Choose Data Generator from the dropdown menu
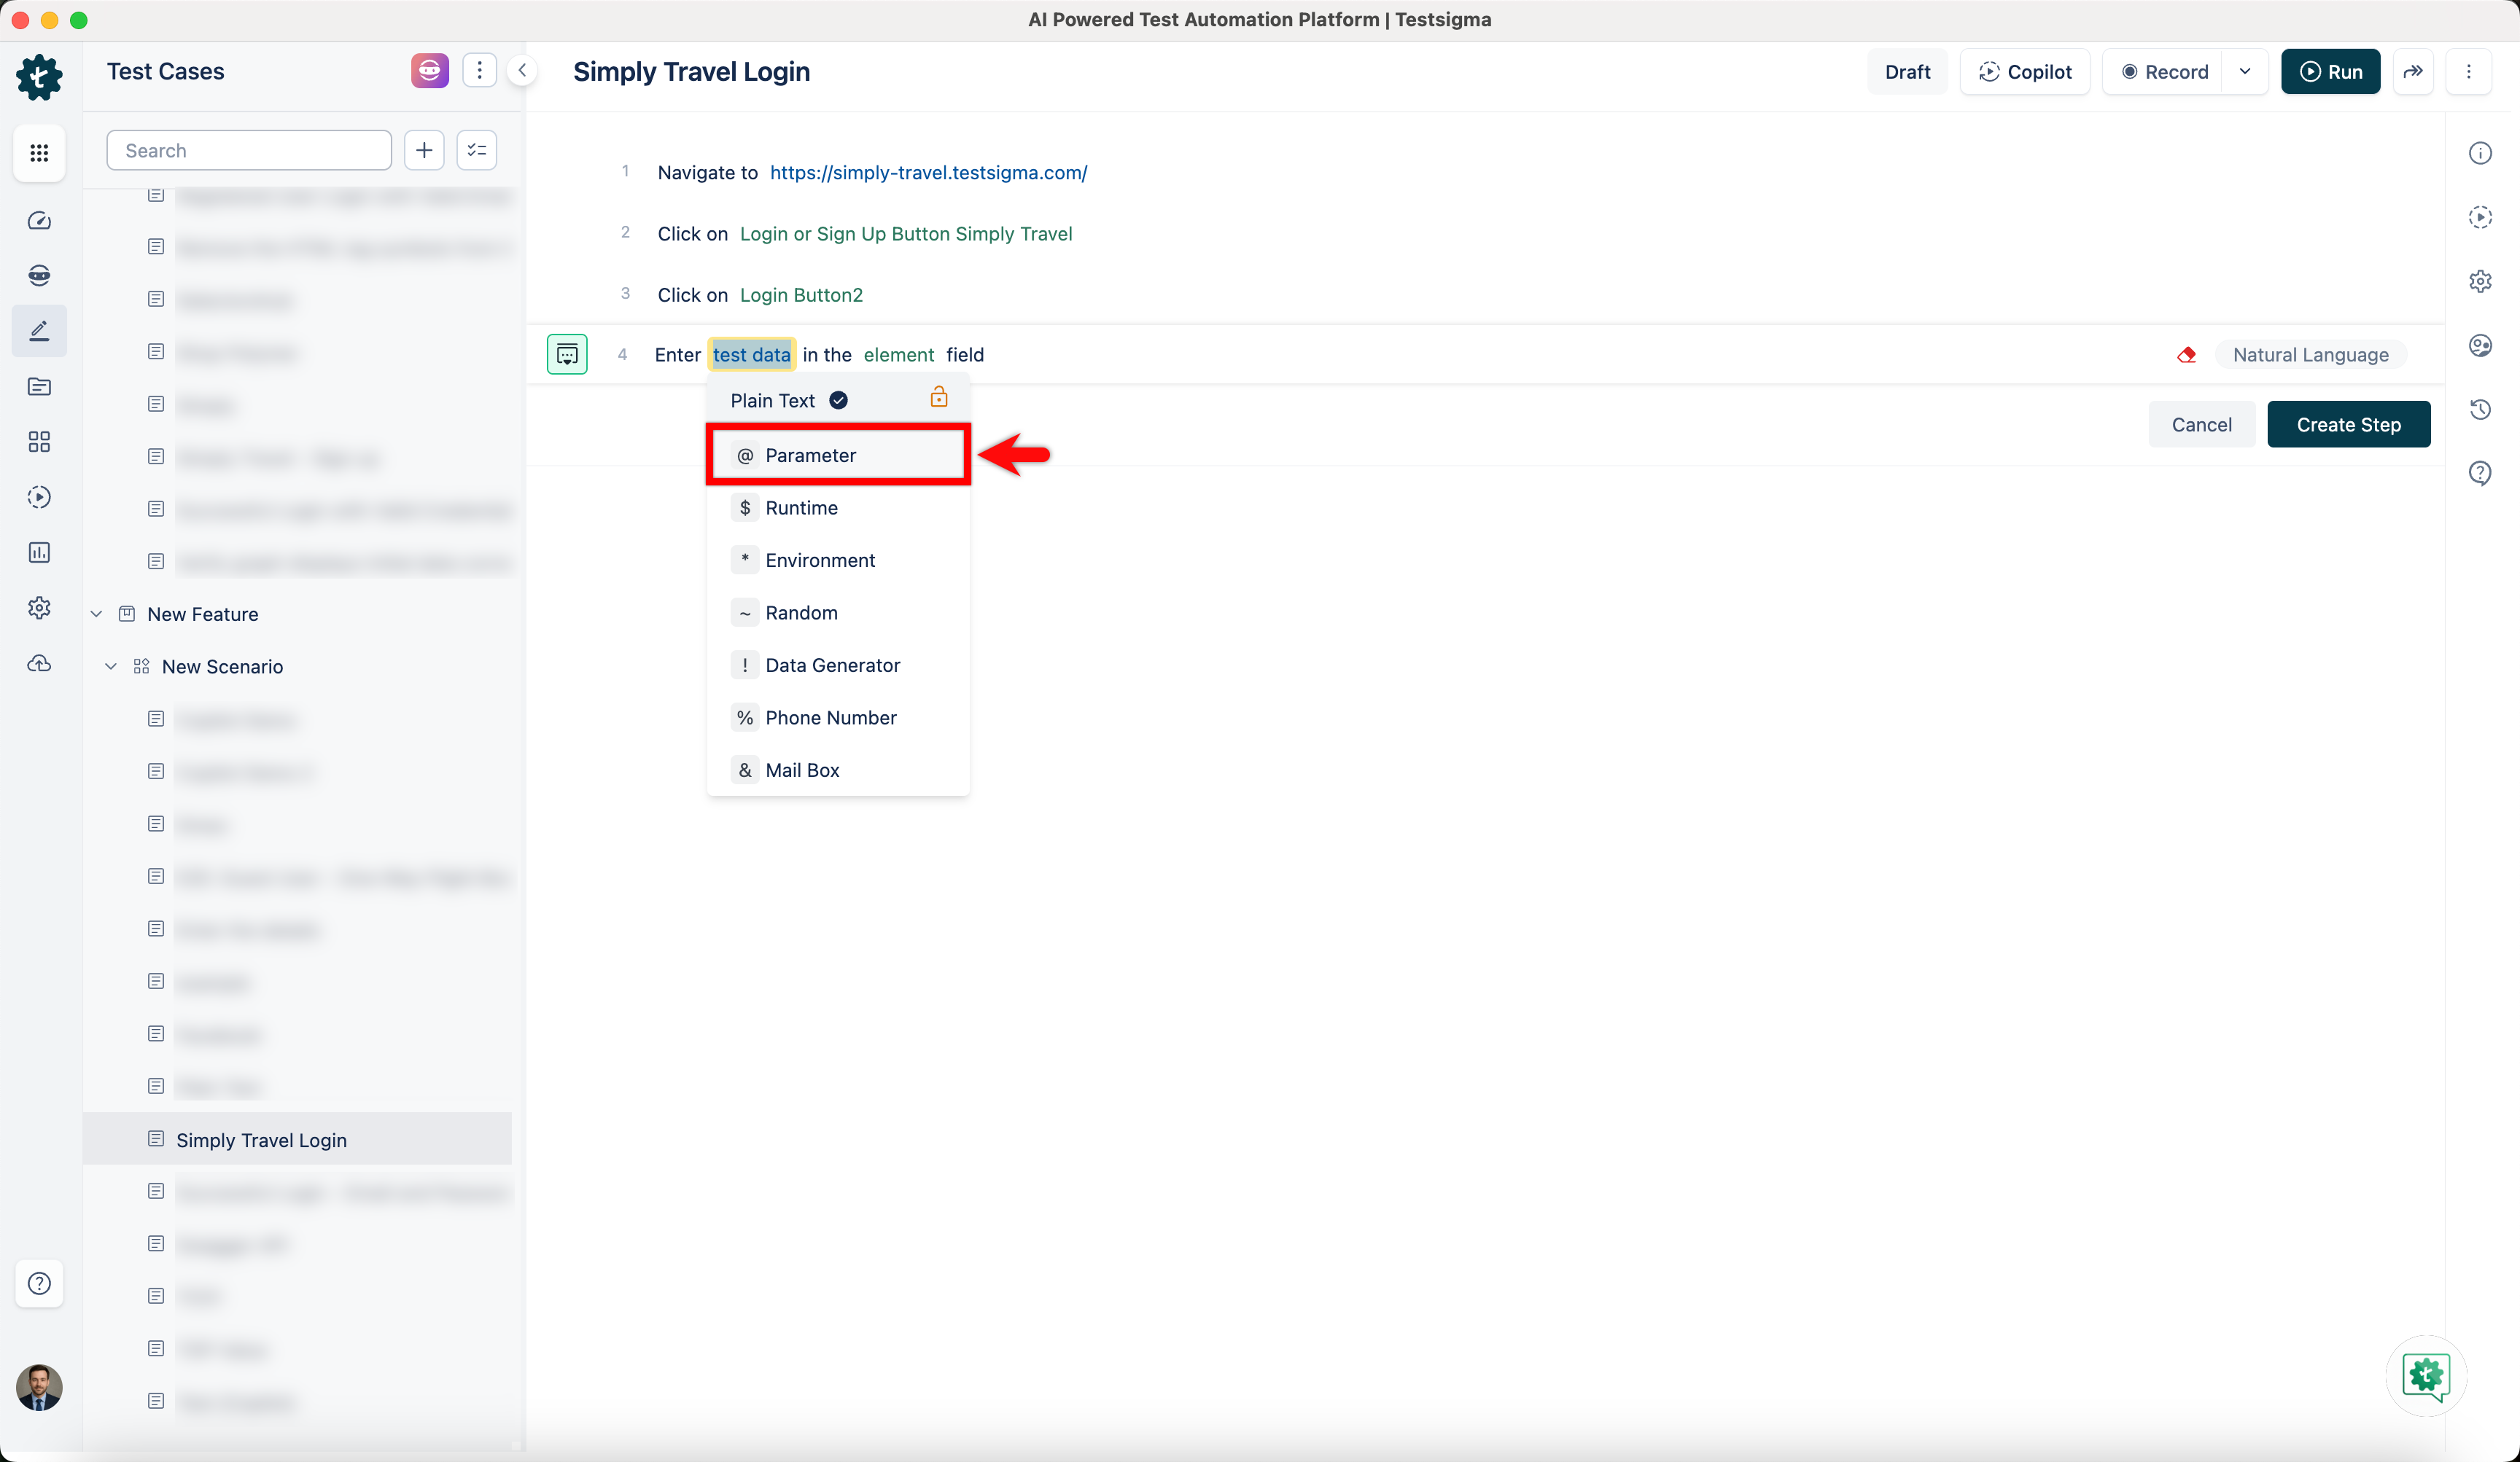 (831, 665)
